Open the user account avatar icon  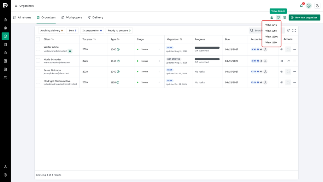308,6
